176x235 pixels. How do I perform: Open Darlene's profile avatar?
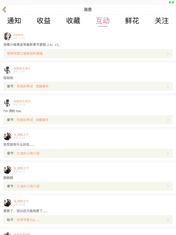pos(7,36)
